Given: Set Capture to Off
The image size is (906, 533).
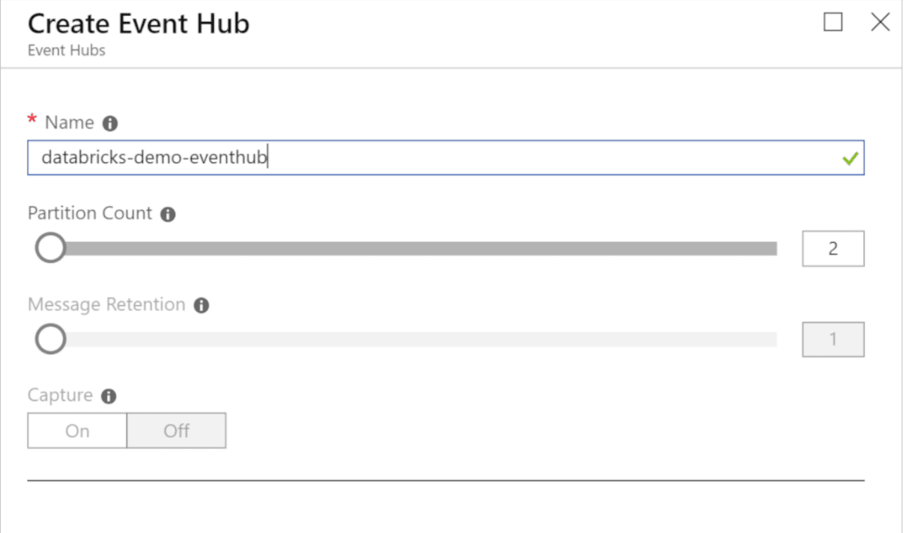Looking at the screenshot, I should coord(176,430).
